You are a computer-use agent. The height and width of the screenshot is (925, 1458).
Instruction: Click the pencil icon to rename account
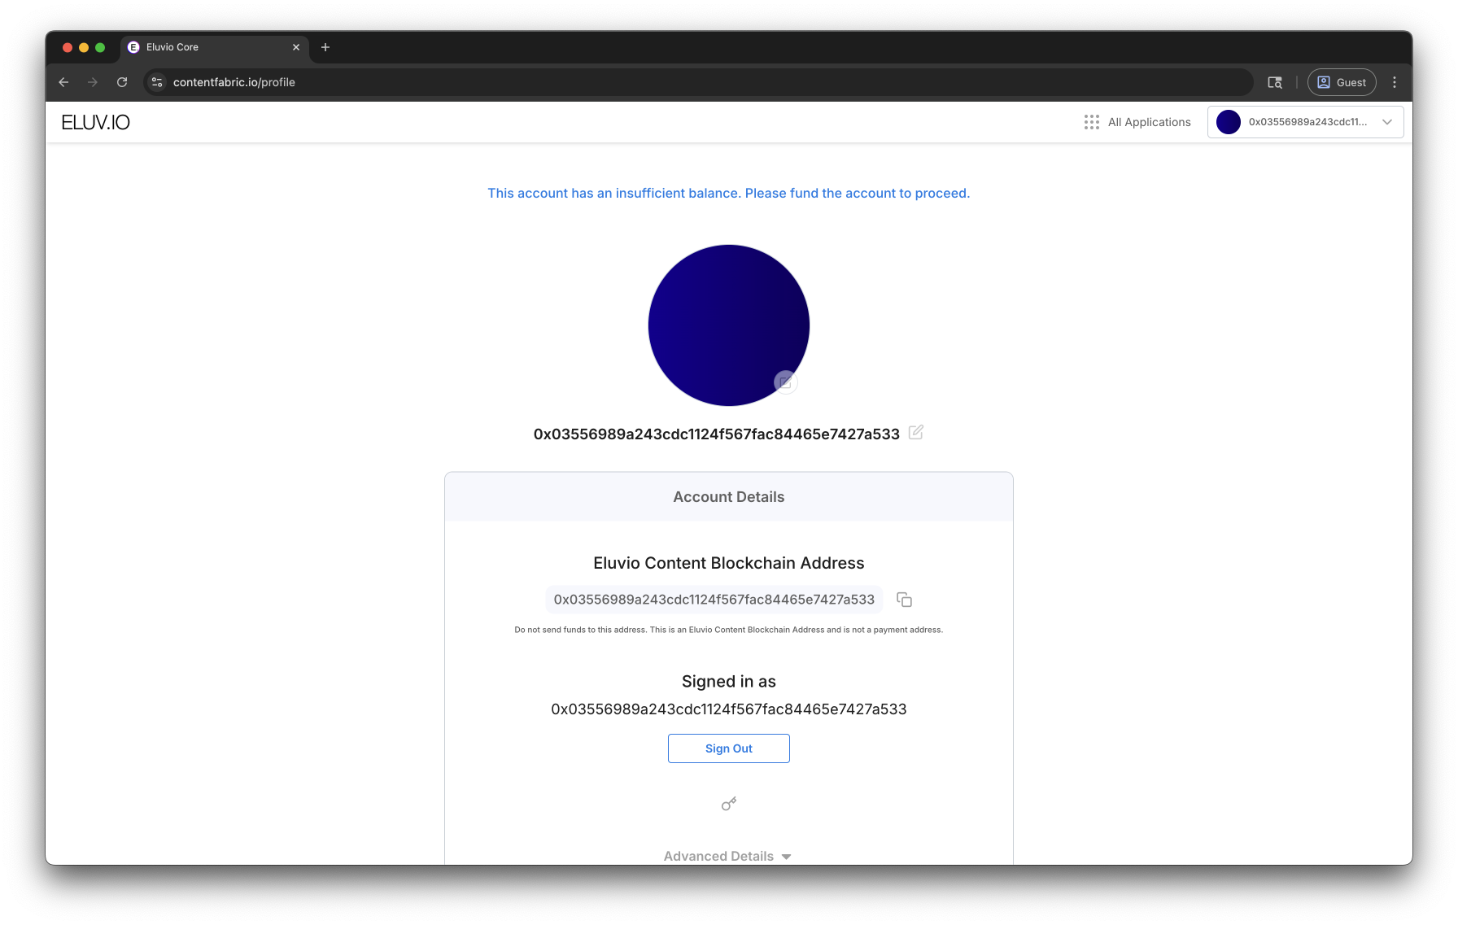(915, 432)
